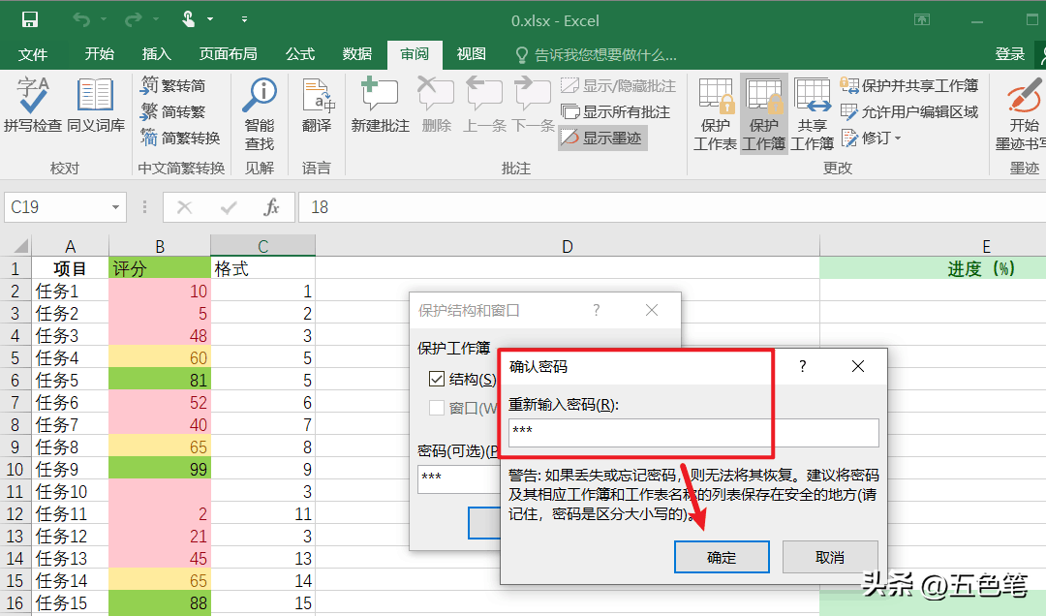Select row 12 header

(15, 514)
